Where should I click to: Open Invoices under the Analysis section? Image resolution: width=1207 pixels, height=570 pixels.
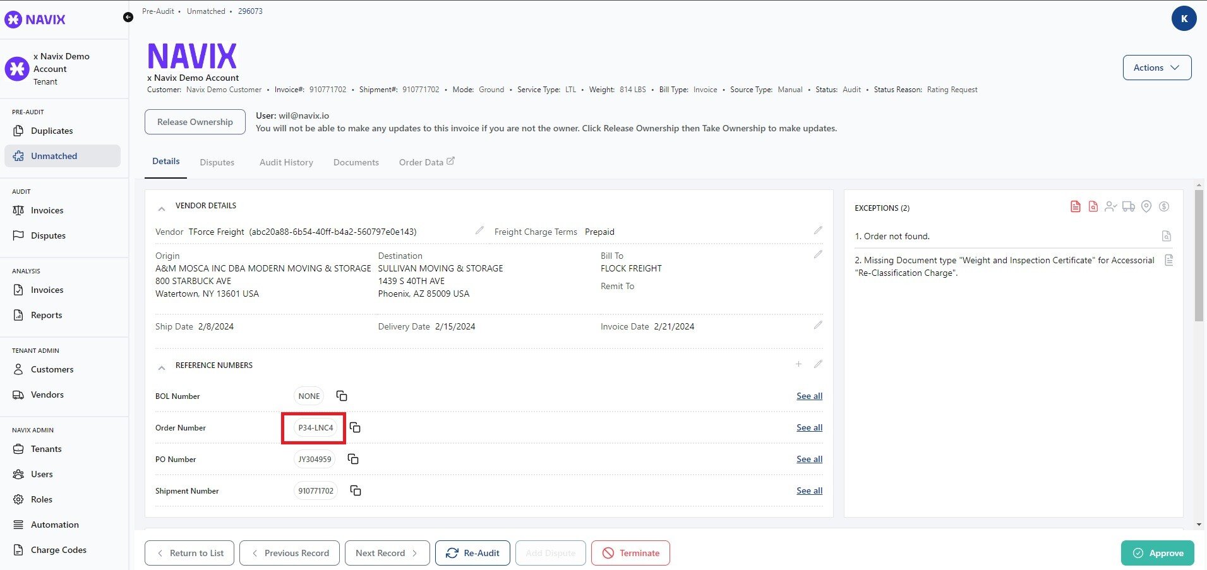[x=62, y=290]
